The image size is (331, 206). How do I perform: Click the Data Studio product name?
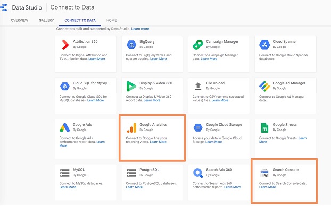point(27,7)
